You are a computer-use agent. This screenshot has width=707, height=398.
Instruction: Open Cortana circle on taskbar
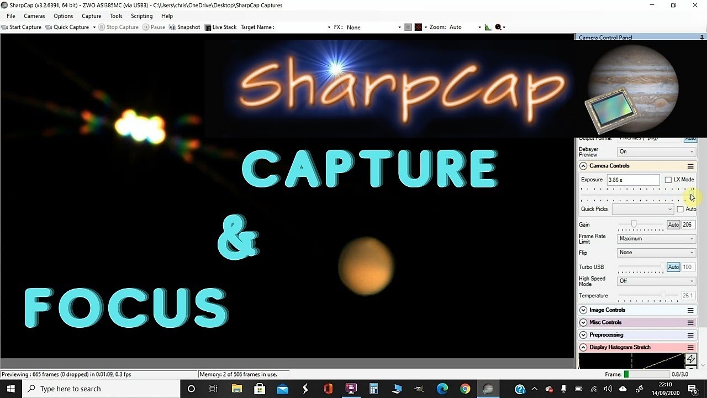[191, 389]
